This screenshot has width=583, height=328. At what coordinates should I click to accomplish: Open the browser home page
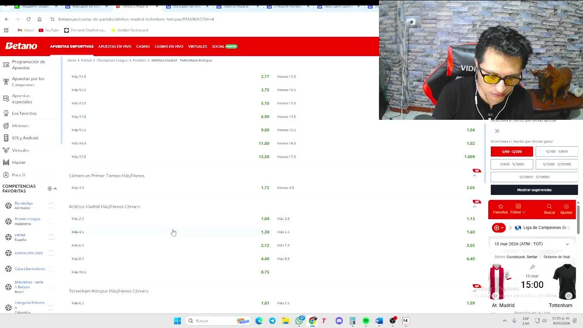40,19
